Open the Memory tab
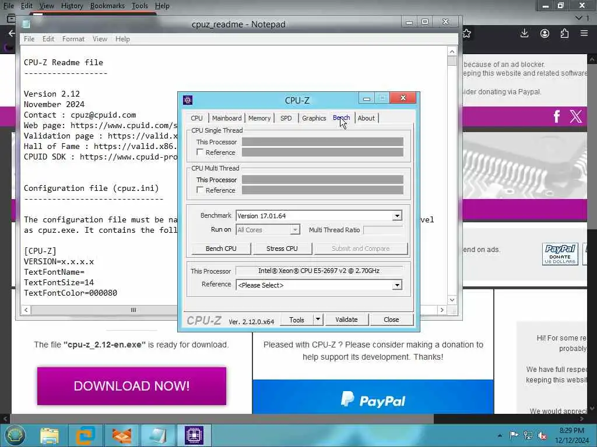This screenshot has height=447, width=597. click(259, 118)
